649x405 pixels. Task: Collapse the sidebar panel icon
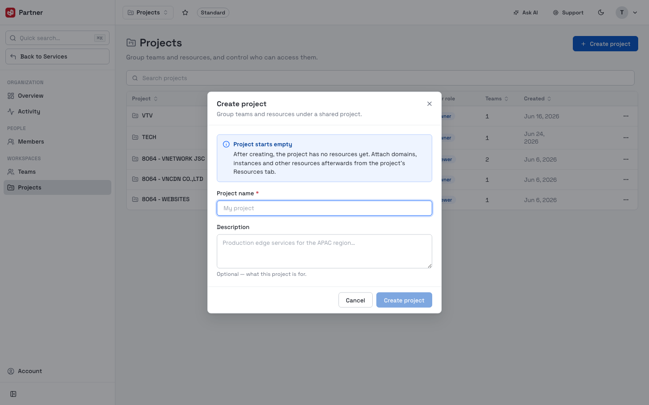[x=14, y=394]
